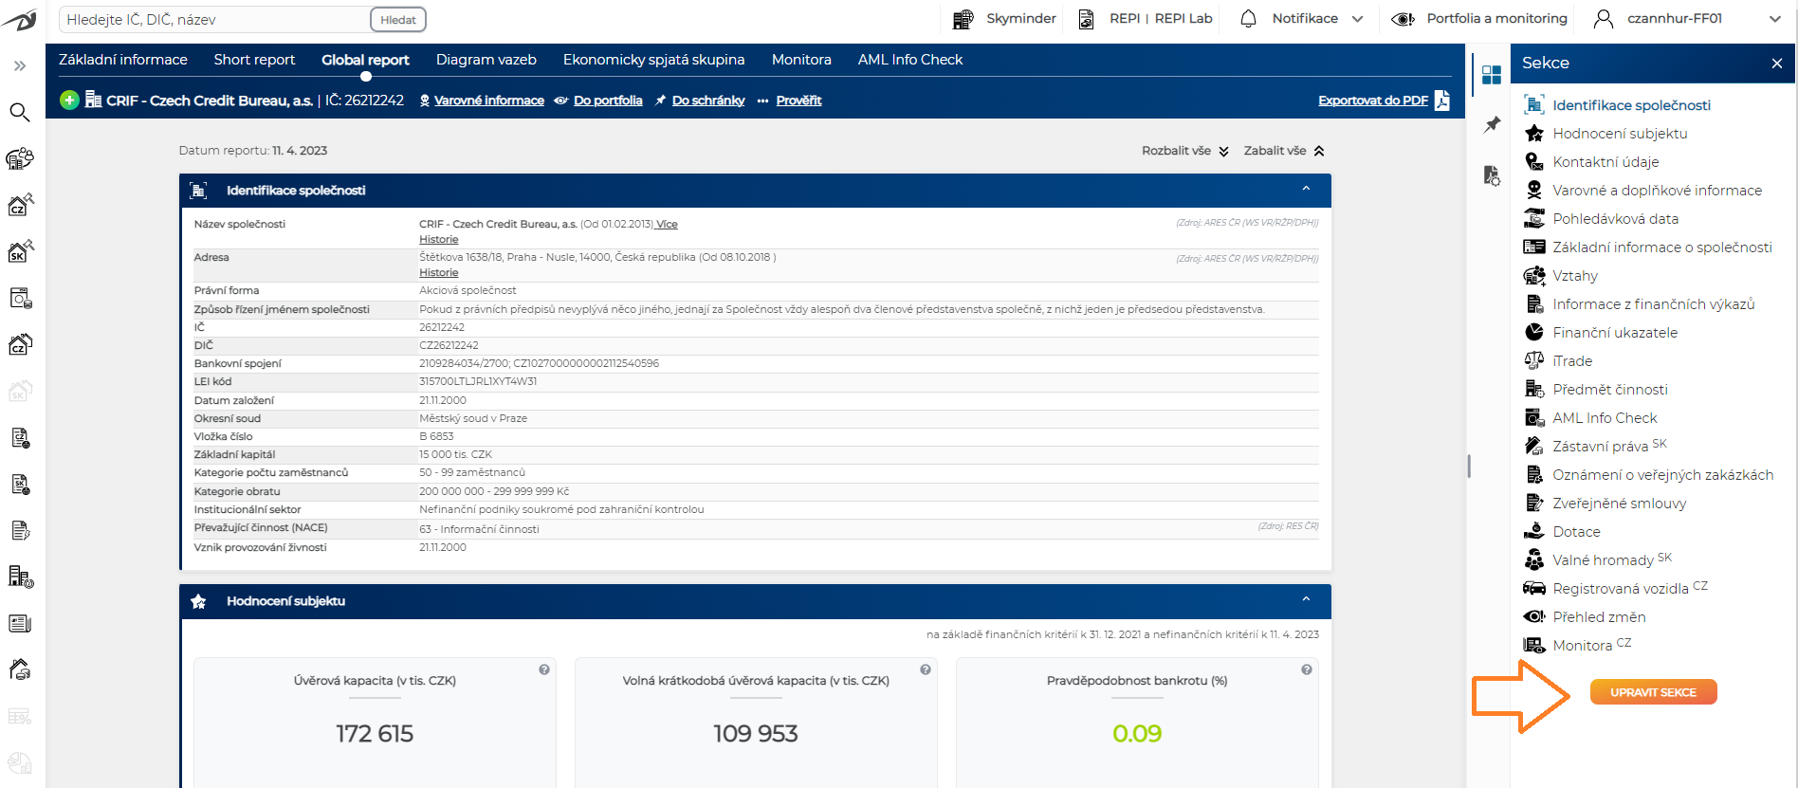
Task: Click the scales icon for iTrade
Action: (x=1533, y=361)
